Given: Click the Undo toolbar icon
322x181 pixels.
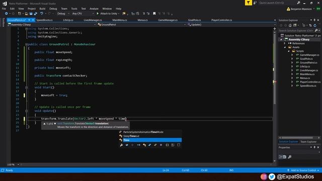Looking at the screenshot, I should 42,14.
